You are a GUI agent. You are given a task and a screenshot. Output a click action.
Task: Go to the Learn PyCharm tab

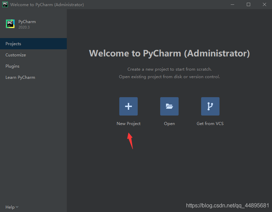(x=33, y=77)
